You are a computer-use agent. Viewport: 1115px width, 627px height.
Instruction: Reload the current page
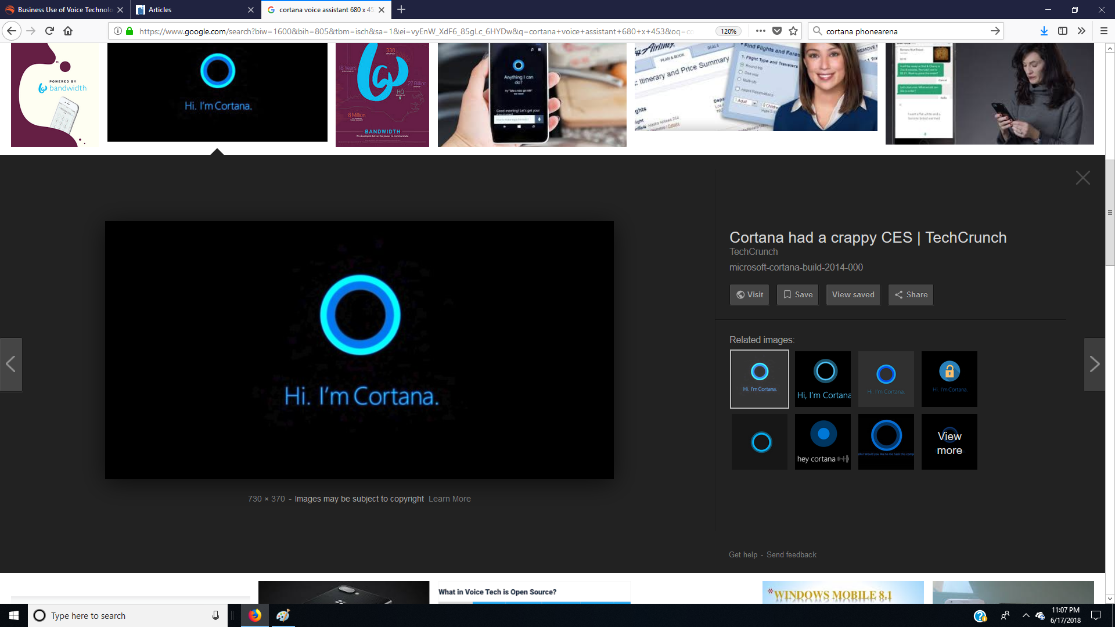49,31
